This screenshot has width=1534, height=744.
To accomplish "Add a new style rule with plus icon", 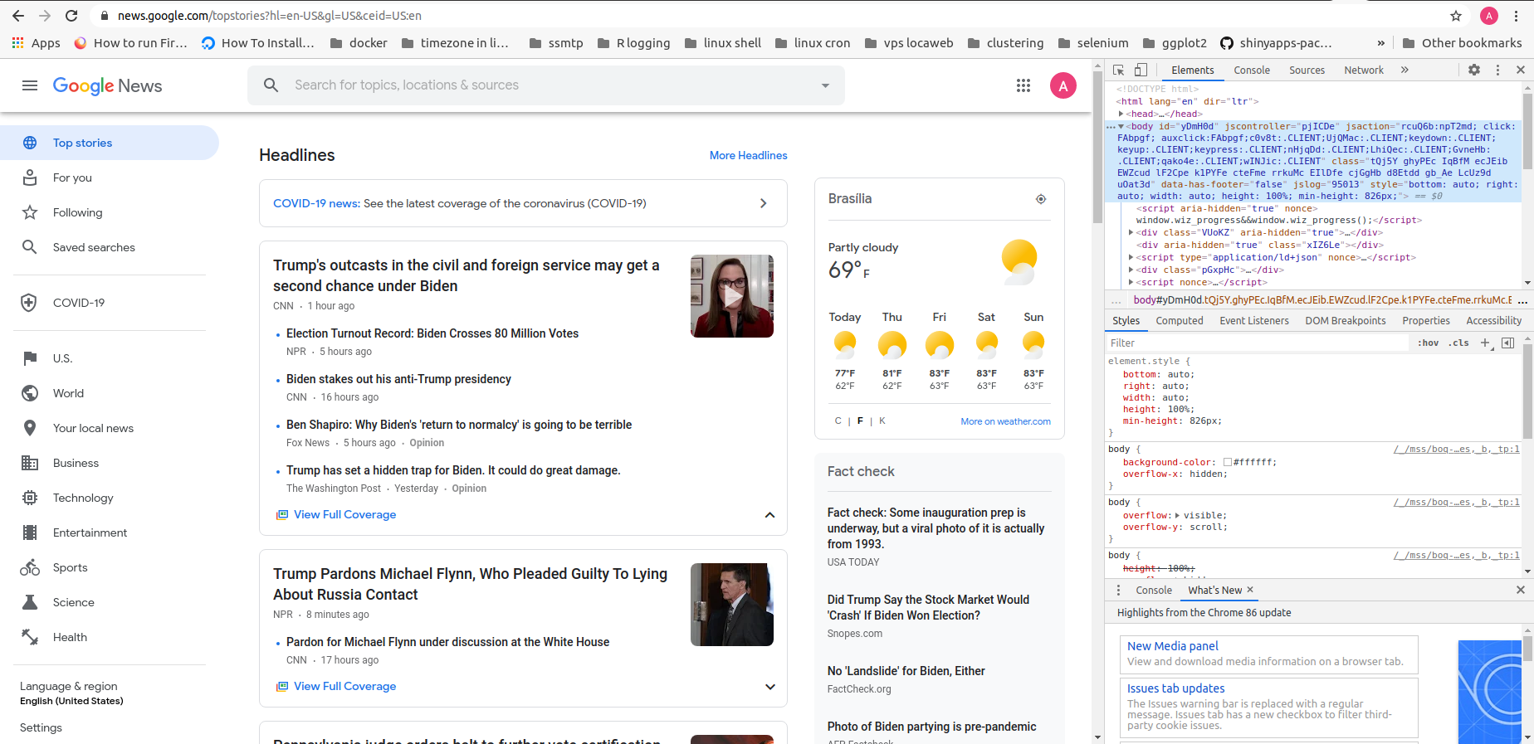I will click(1486, 343).
